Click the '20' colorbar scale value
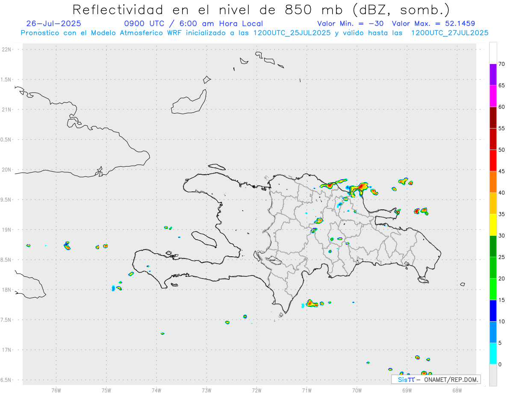Screen dimensions: 513x396 pos(501,279)
